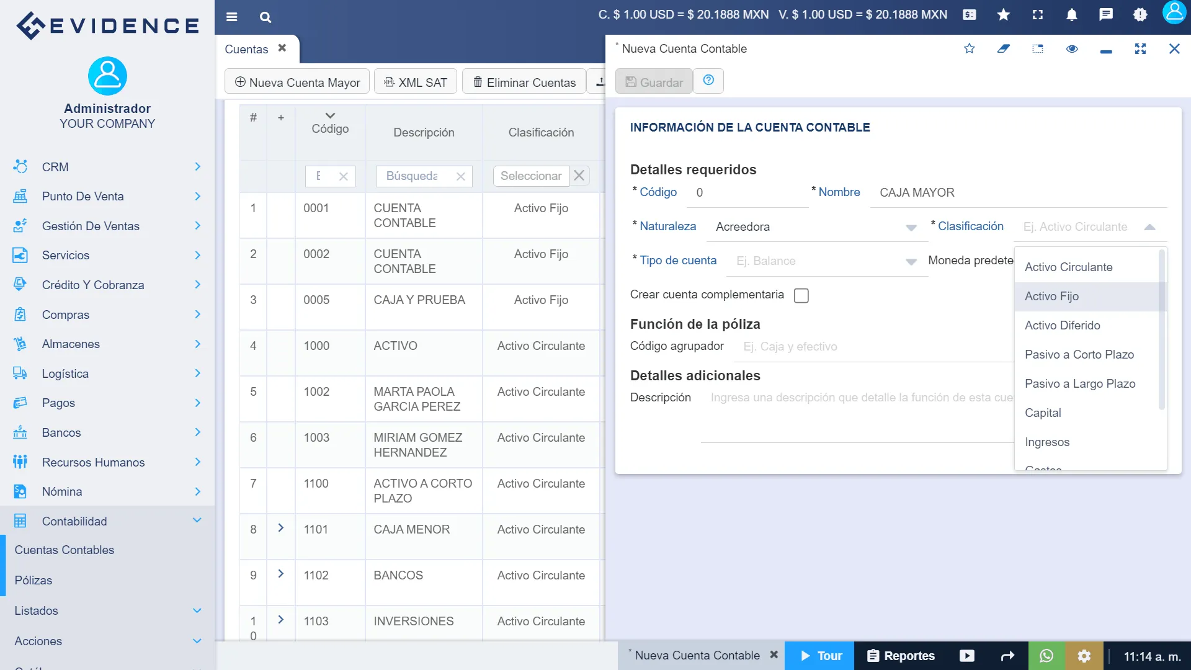Open Pólizas from the sidebar
Viewport: 1191px width, 670px height.
point(33,580)
